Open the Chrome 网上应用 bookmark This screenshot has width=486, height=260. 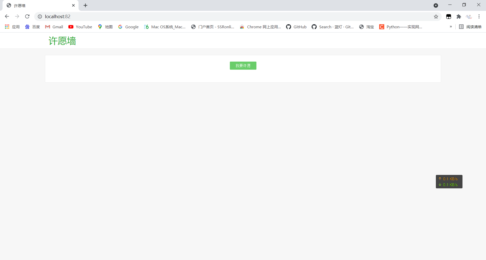pos(260,27)
